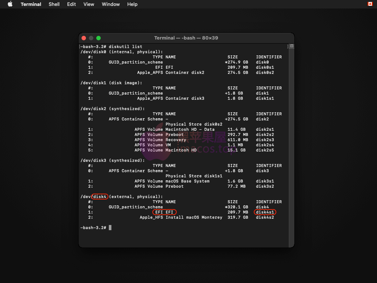Click the "*274.9 GB" size value
Image resolution: width=377 pixels, height=283 pixels.
236,62
